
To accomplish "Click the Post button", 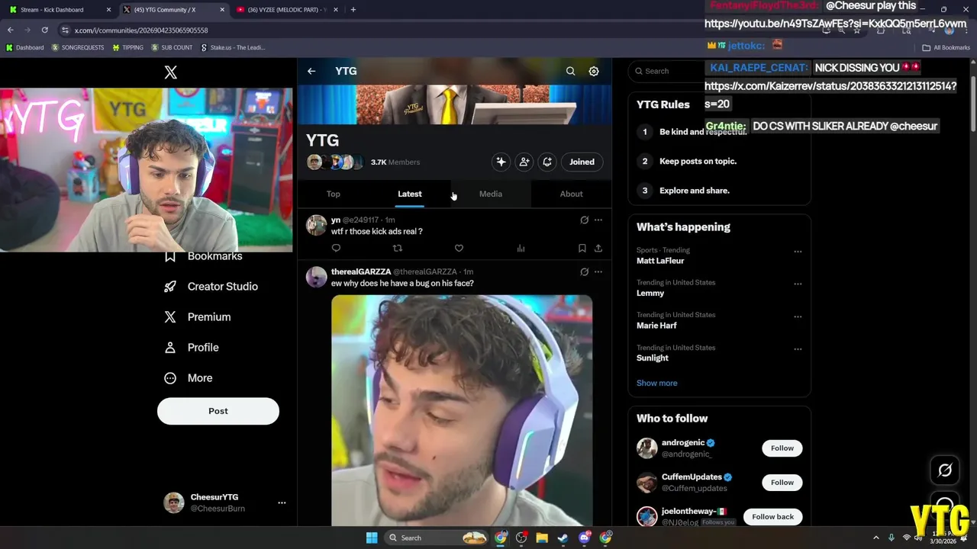I will pyautogui.click(x=218, y=411).
